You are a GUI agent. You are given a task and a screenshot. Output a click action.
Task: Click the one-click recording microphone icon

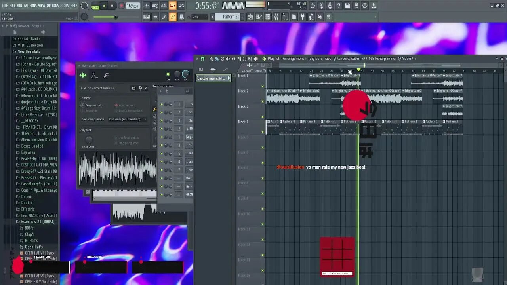click(330, 6)
